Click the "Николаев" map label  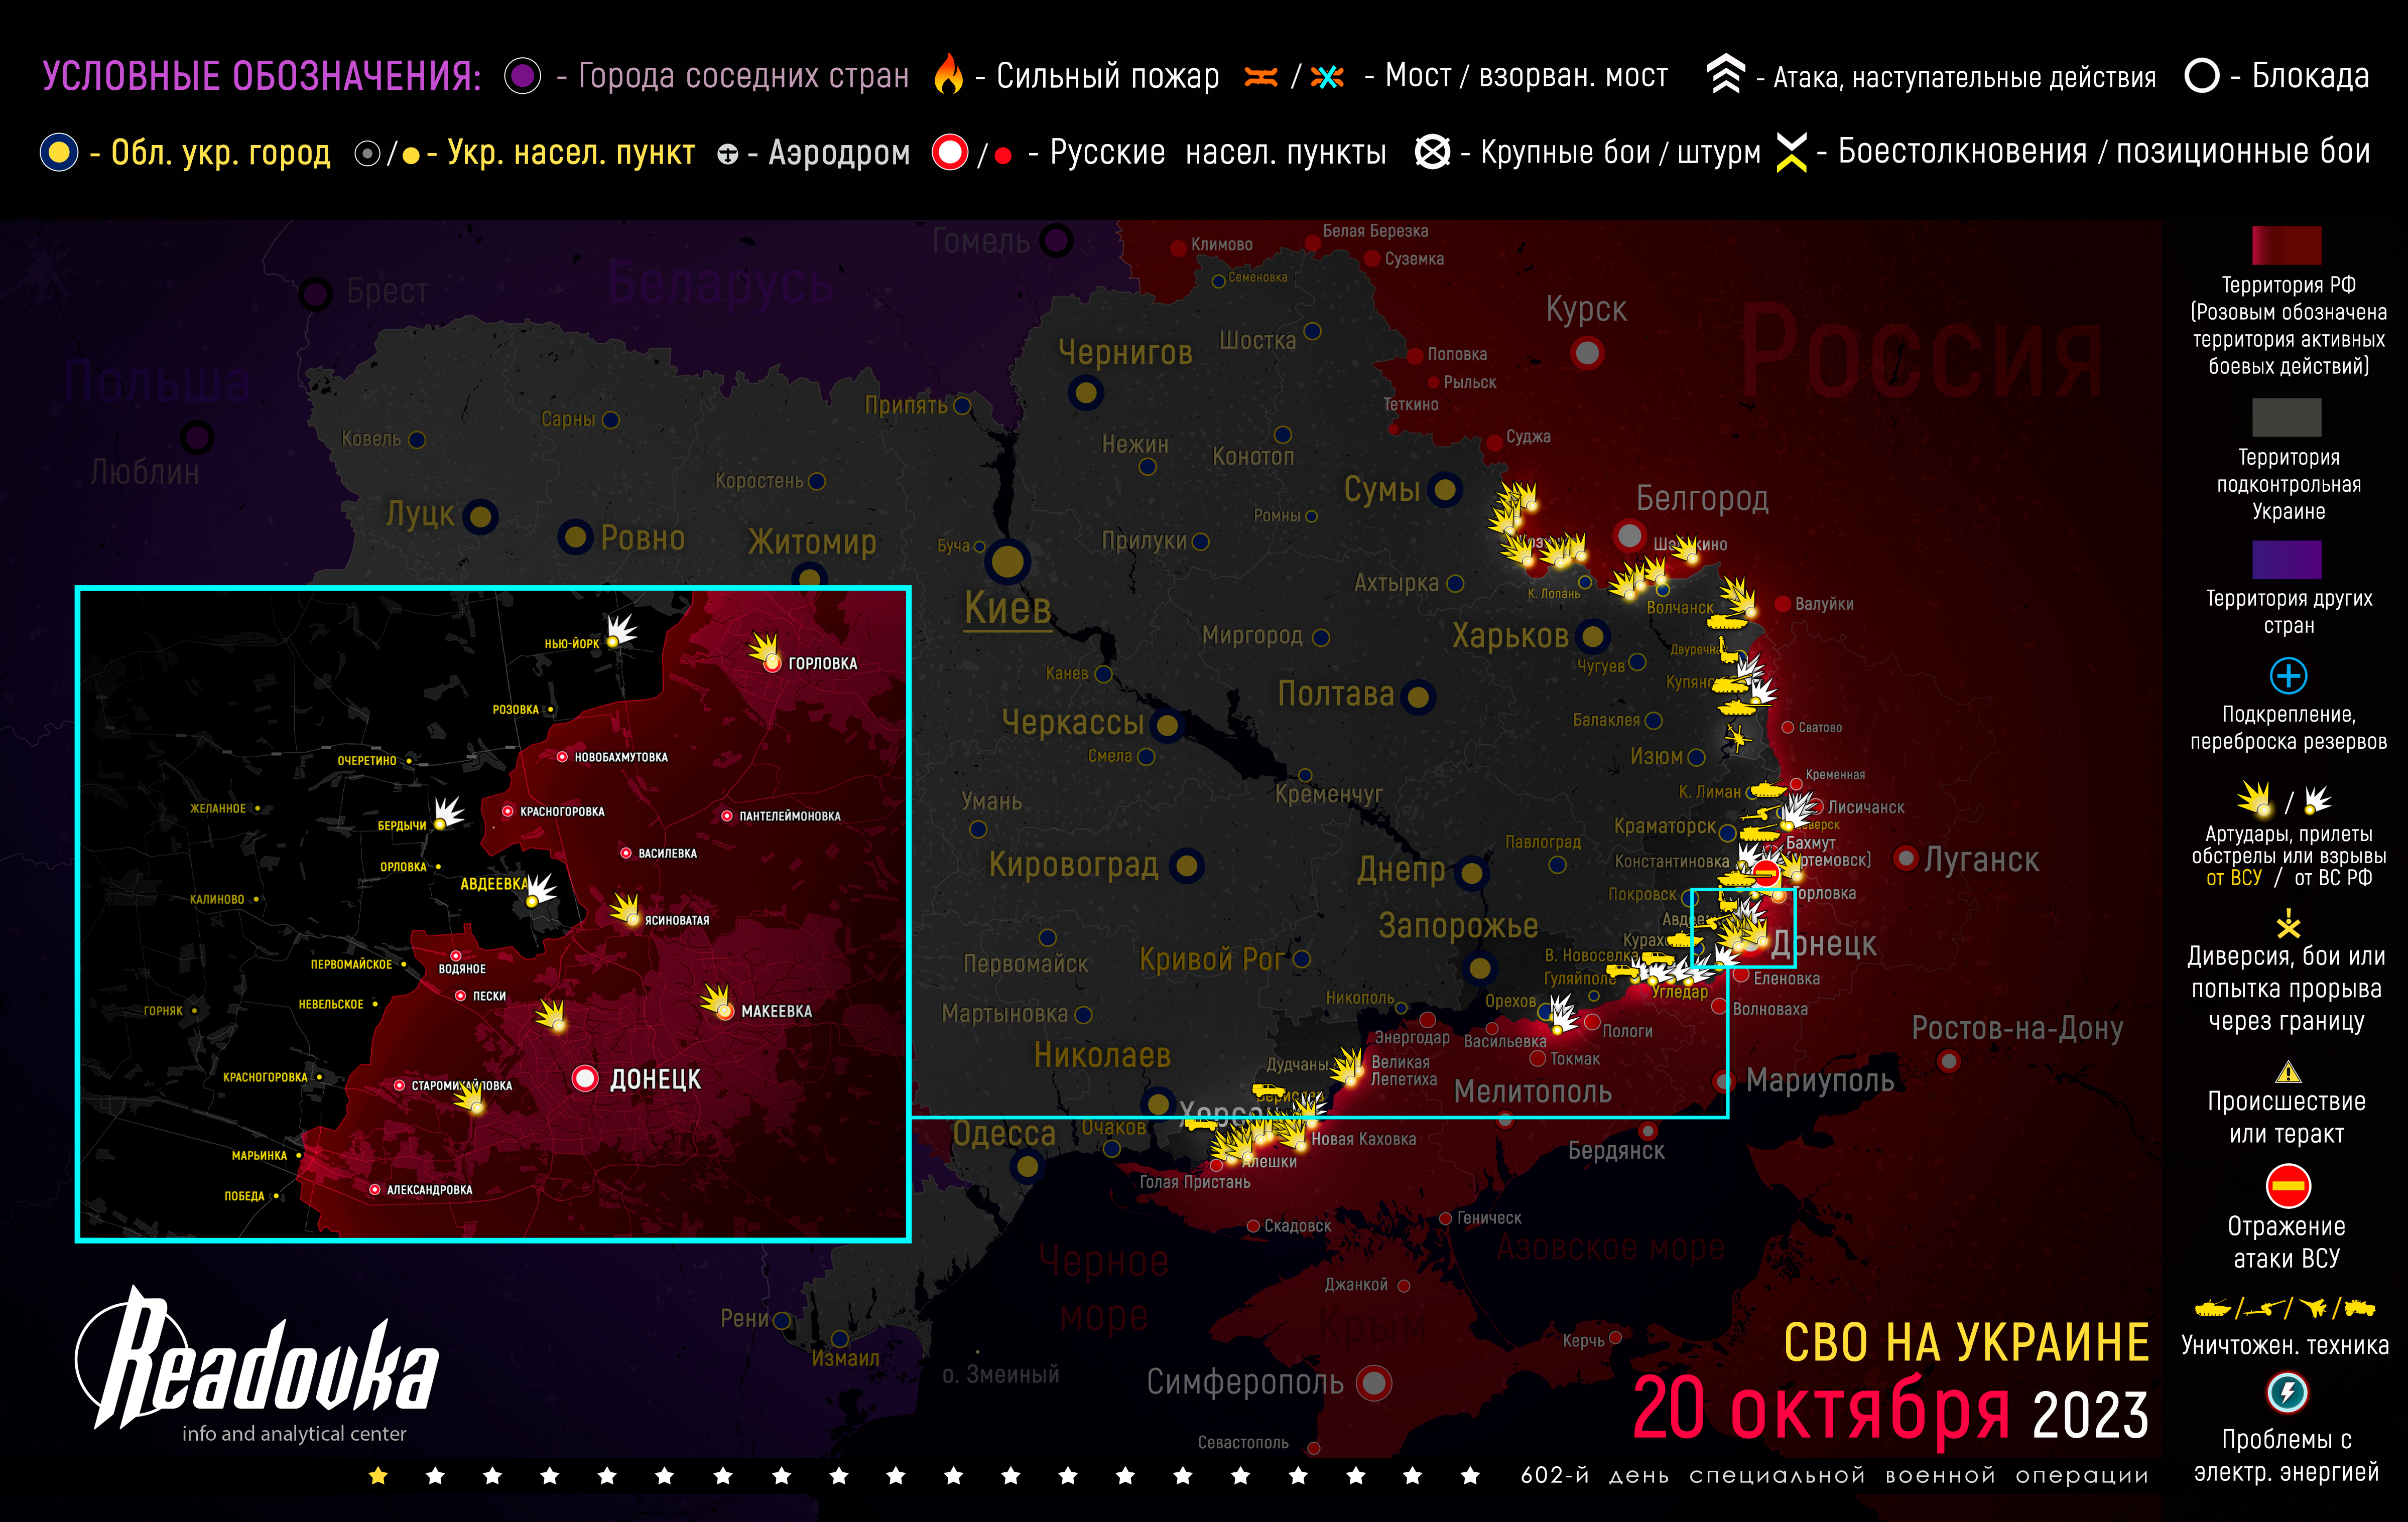pos(1102,1054)
